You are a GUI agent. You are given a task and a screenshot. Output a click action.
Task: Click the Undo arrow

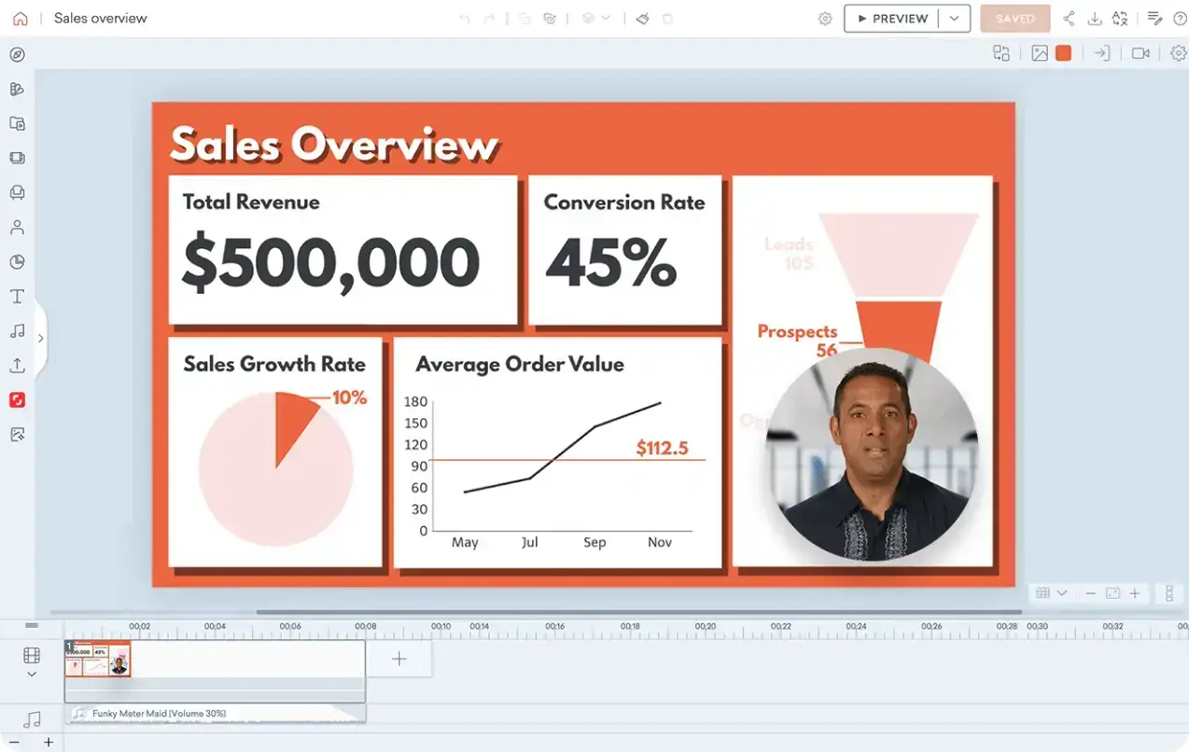click(465, 19)
